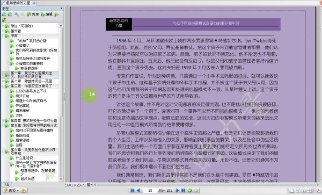Switch to the 超常思维的力量 document tab
The width and height of the screenshot is (322, 195).
tap(18, 3)
